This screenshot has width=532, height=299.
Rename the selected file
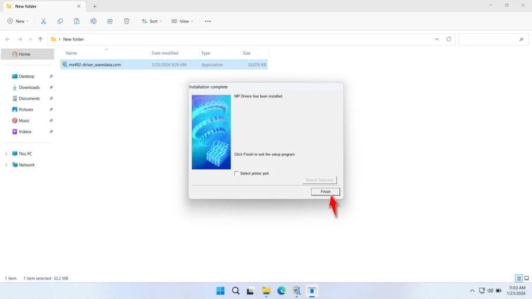pyautogui.click(x=94, y=21)
